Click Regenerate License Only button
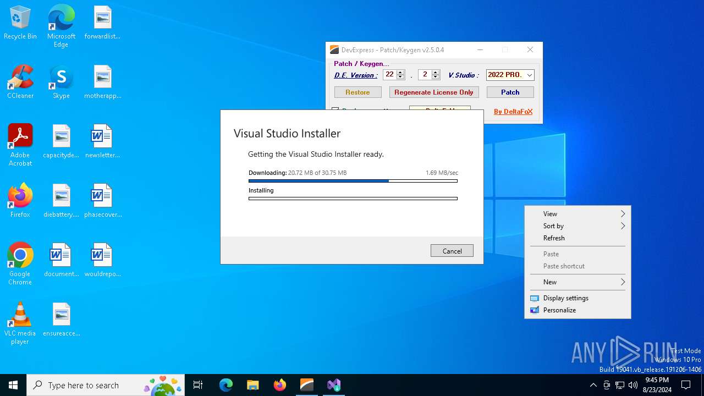704x396 pixels. coord(434,92)
